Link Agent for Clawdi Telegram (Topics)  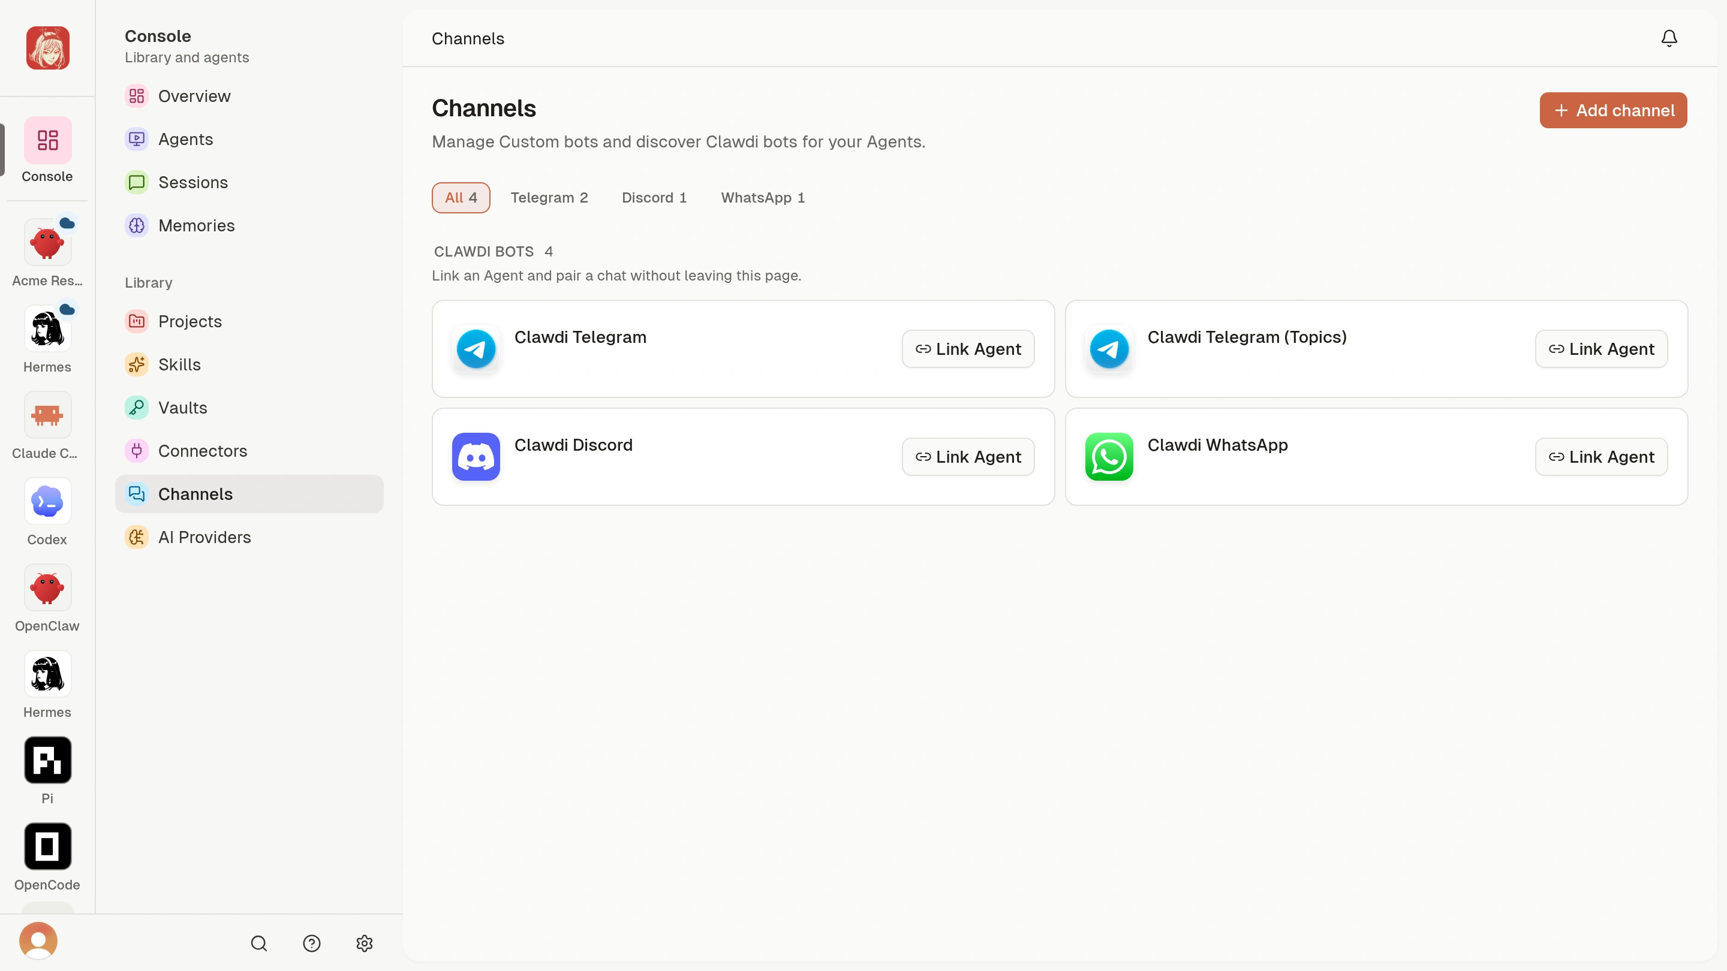[x=1601, y=348]
